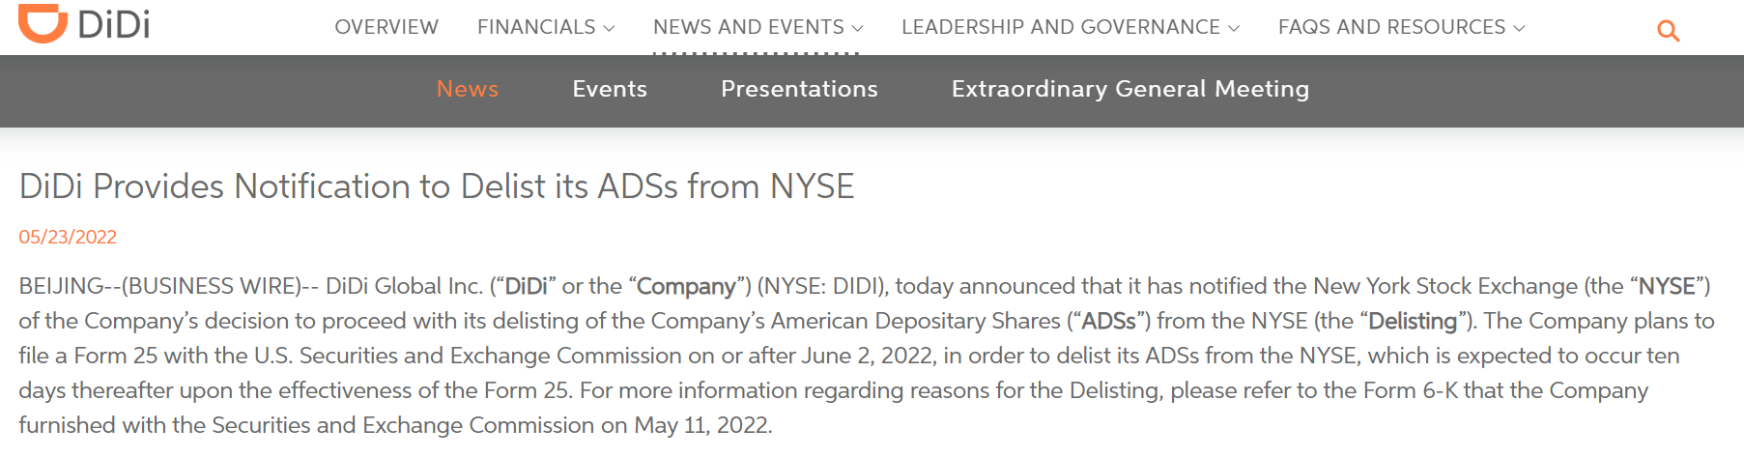Open Extraordinary General Meeting sub-tab
The height and width of the screenshot is (458, 1744).
(1130, 89)
